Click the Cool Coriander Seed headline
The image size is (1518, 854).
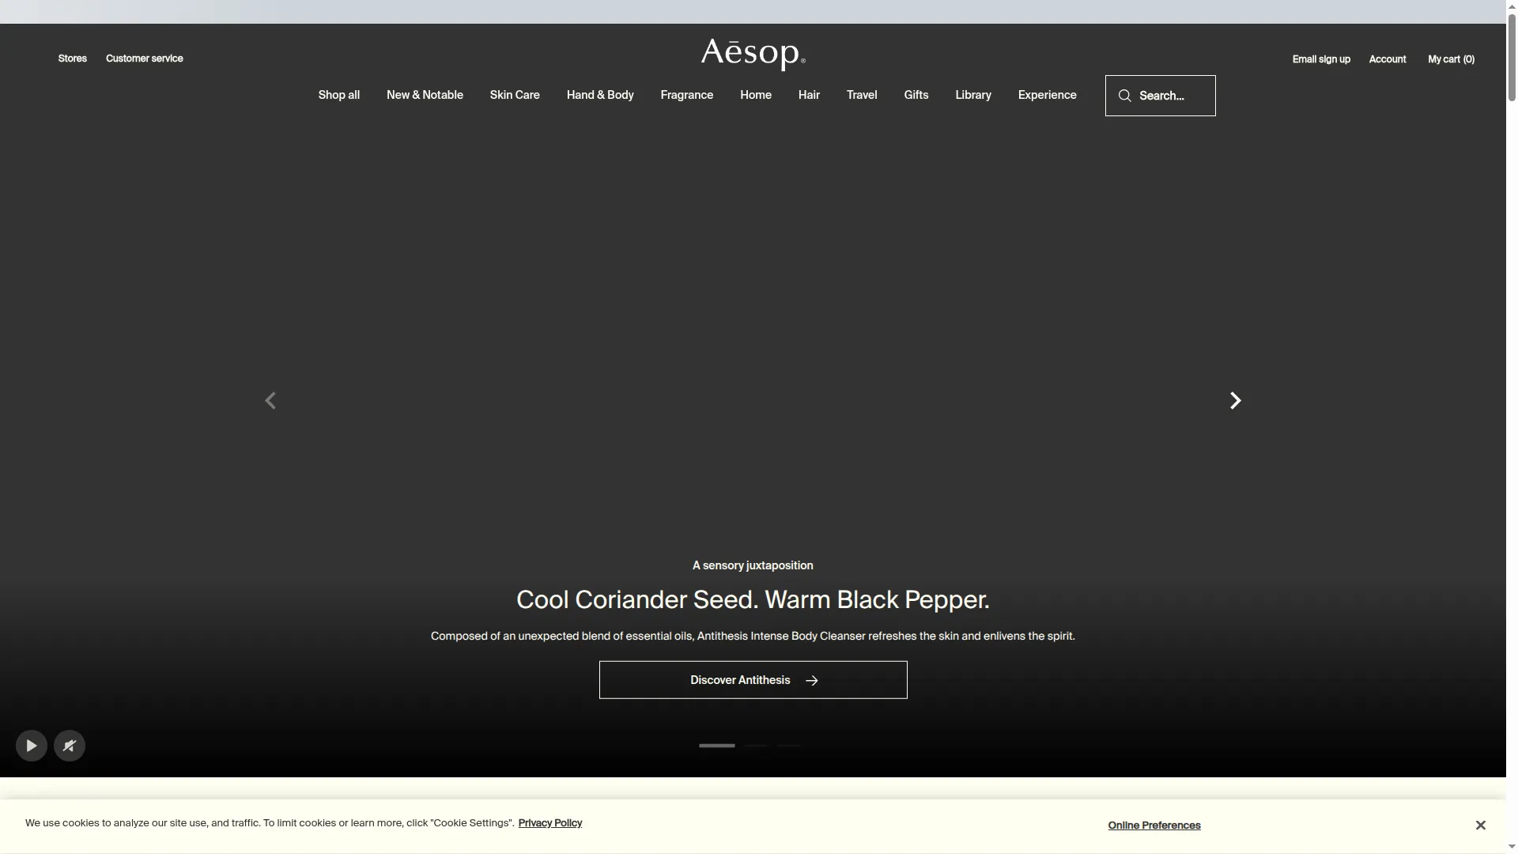coord(753,600)
